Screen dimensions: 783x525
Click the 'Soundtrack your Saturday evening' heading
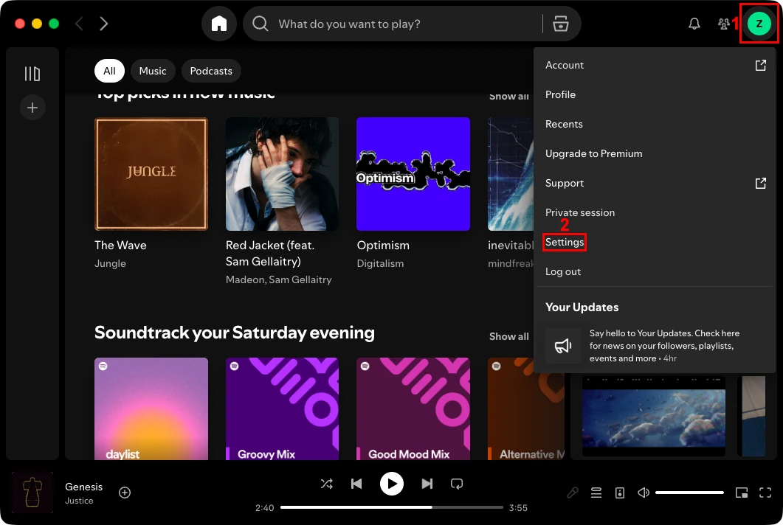(x=235, y=333)
